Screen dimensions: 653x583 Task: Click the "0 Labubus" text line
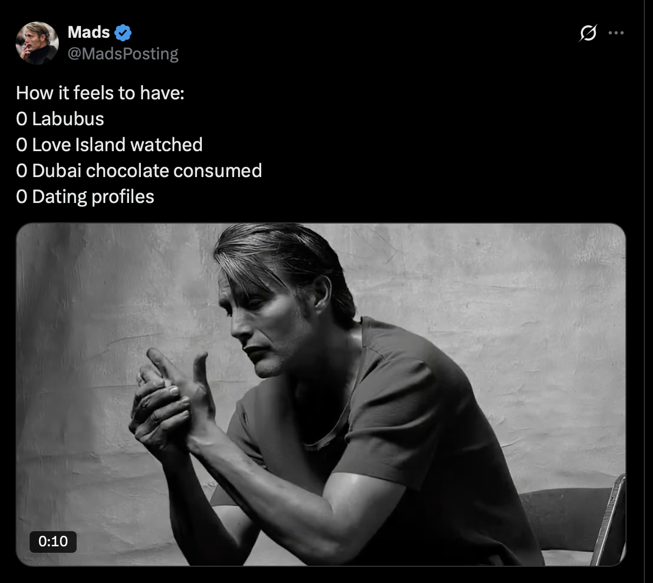pyautogui.click(x=60, y=119)
